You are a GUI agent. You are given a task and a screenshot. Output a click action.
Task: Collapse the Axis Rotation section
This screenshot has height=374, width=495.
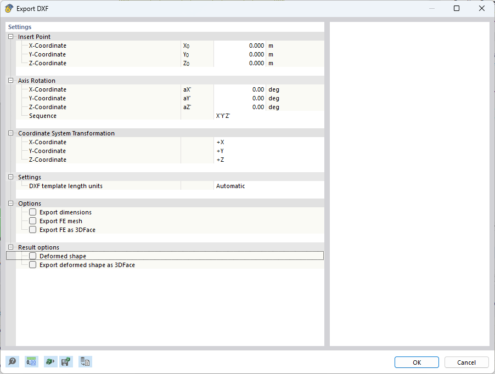(x=10, y=80)
